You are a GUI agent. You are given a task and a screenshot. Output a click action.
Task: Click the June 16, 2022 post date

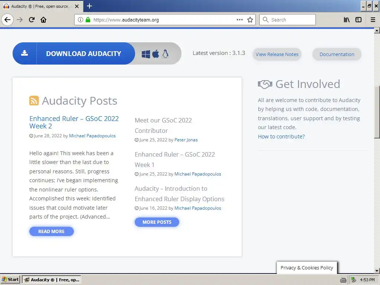153,208
